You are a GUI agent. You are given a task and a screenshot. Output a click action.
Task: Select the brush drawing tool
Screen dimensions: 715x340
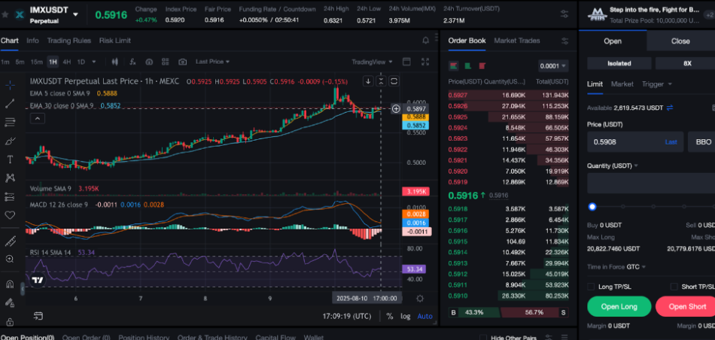pos(10,141)
